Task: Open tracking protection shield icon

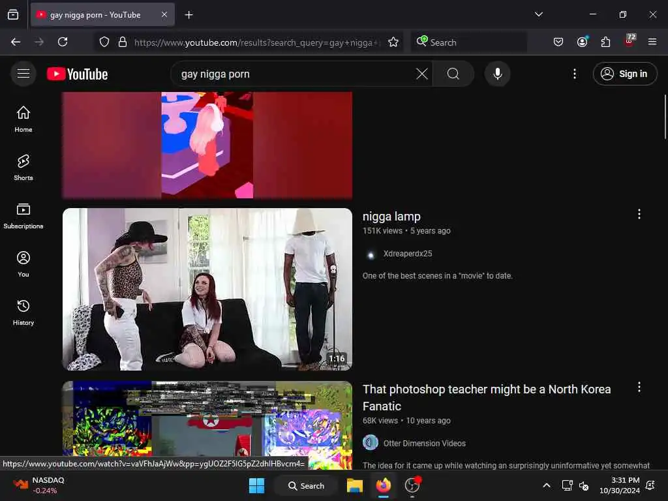Action: (104, 42)
